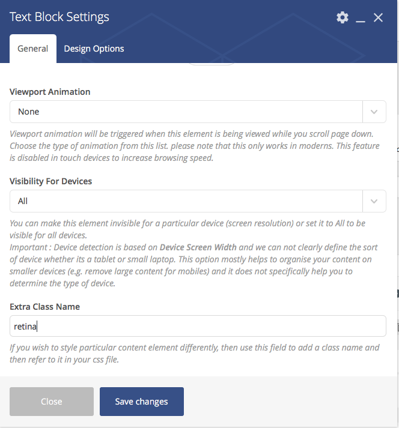Open the Viewport Animation select showing None

(186, 112)
